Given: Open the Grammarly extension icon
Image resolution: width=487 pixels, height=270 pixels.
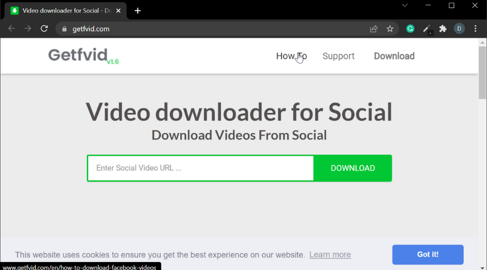Looking at the screenshot, I should coord(410,29).
